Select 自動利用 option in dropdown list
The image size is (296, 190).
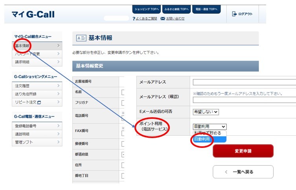202,139
